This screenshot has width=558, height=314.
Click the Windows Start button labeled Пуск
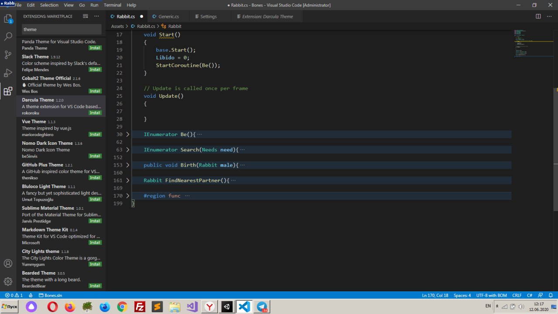(9, 307)
